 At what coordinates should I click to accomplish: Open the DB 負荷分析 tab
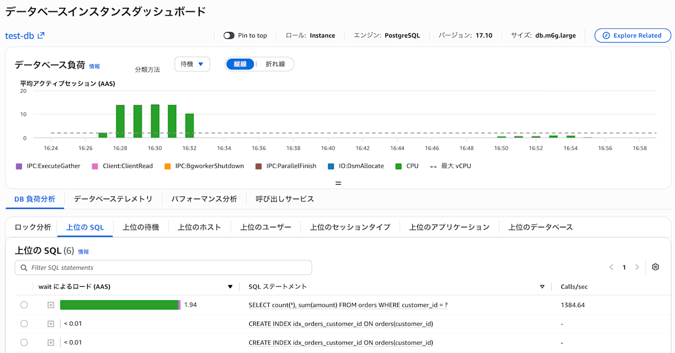pos(35,199)
